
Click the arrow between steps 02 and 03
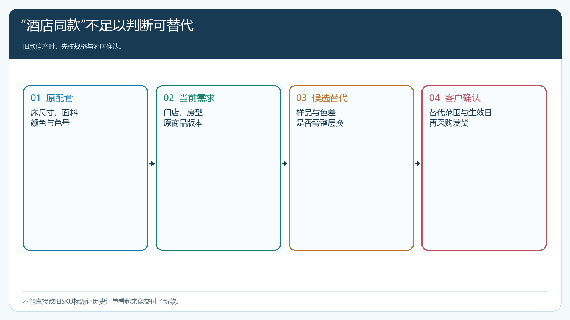[x=285, y=164]
